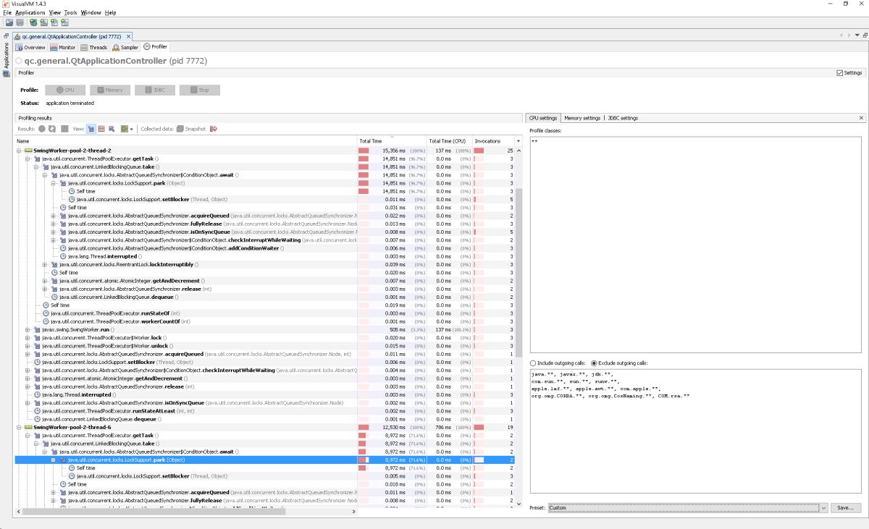Click the clock icon beside runStateOf
The image size is (869, 529).
[46, 313]
